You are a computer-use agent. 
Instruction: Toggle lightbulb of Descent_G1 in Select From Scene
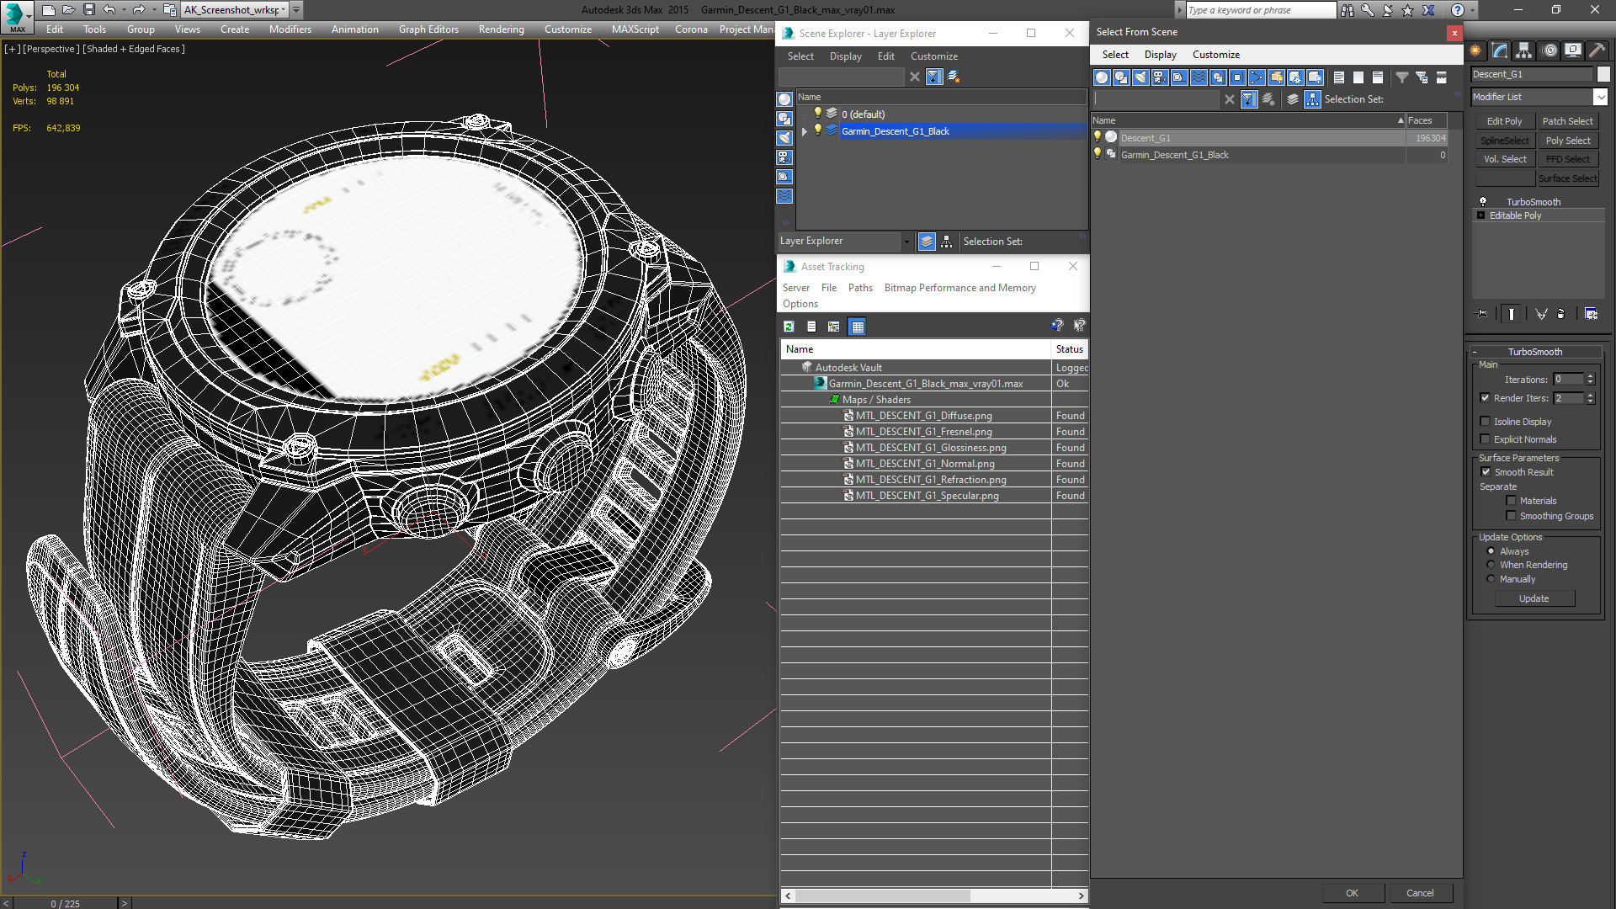(1098, 137)
